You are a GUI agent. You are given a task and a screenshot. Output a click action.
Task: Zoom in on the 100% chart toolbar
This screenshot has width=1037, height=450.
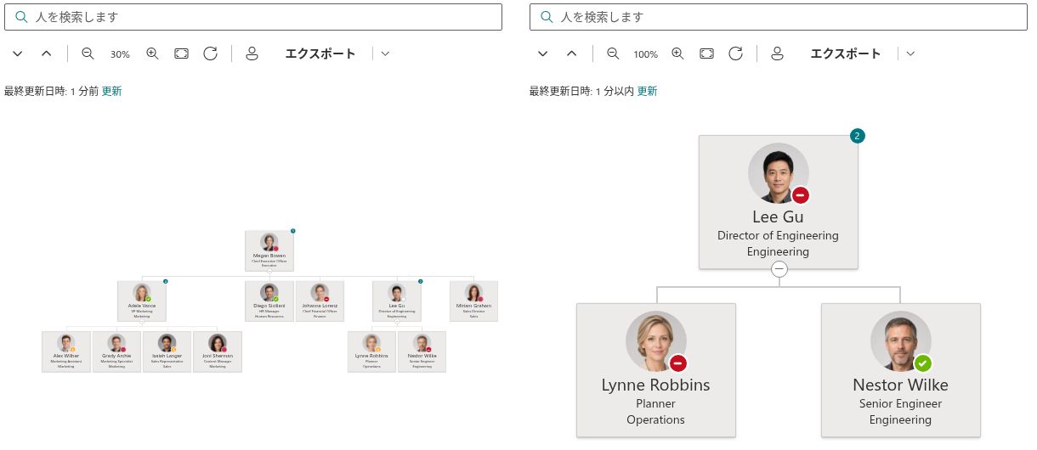[x=678, y=53]
